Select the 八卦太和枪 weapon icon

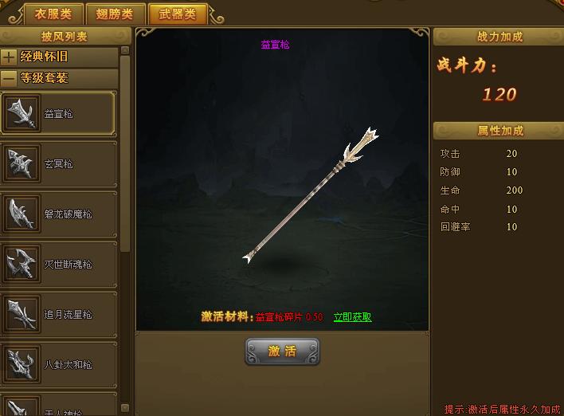click(22, 364)
